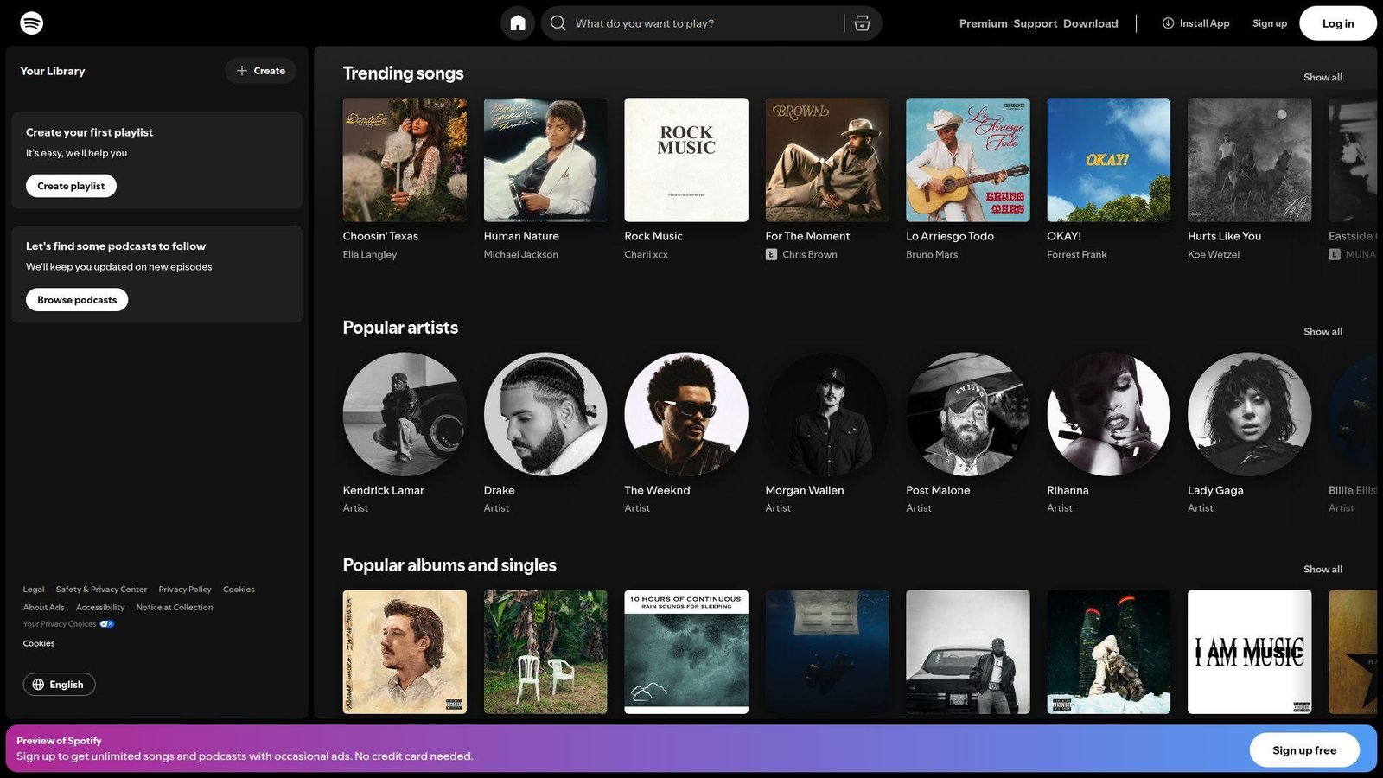Click Ella Langley artist name
This screenshot has height=778, width=1383.
(369, 254)
